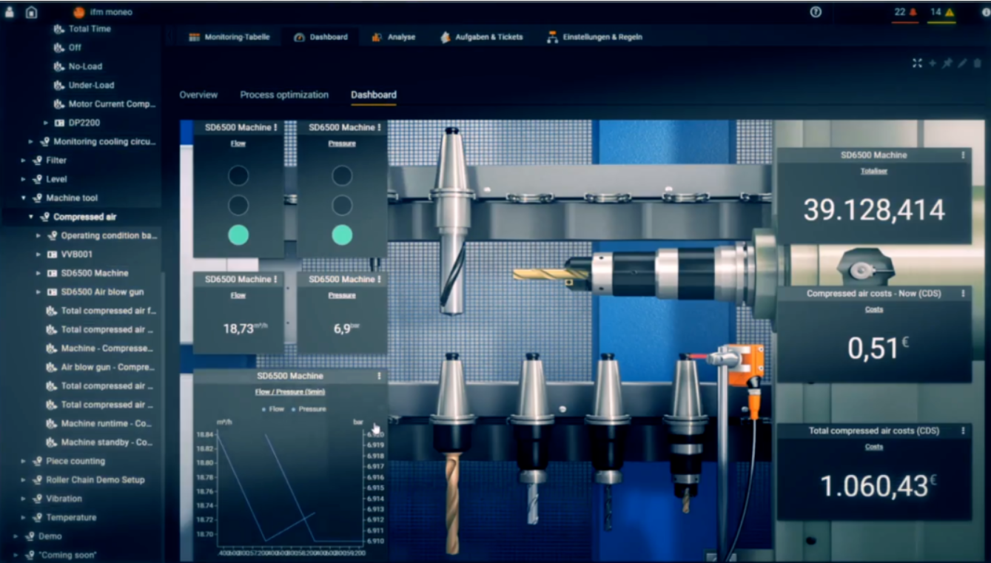This screenshot has height=563, width=991.
Task: Select the Temperature tree item
Action: click(64, 518)
